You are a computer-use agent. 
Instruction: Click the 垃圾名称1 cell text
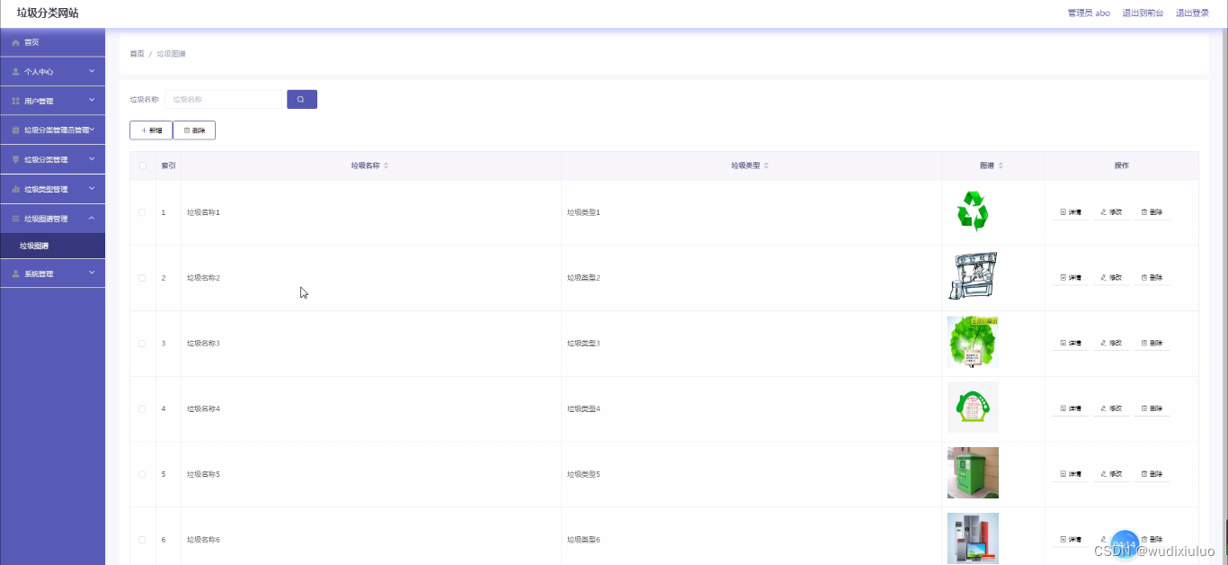point(203,212)
